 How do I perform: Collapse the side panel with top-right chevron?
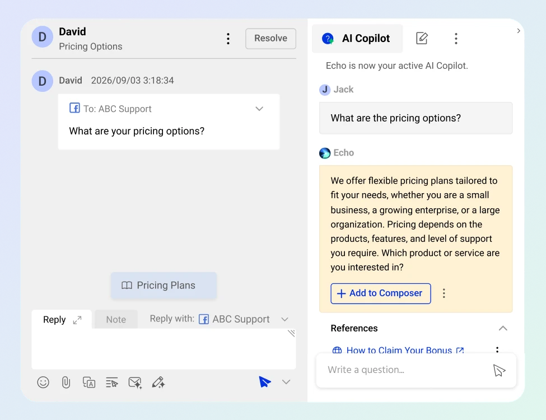click(x=519, y=31)
